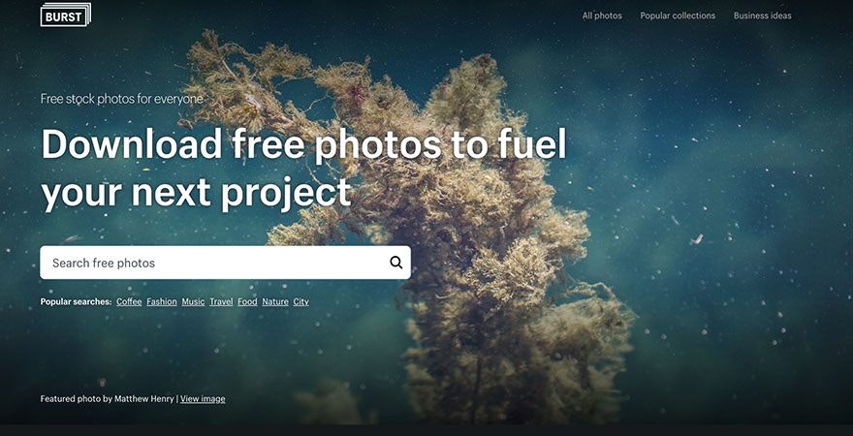The image size is (853, 436).
Task: Click the Featured photo by Matthew Henry credit
Action: [107, 399]
